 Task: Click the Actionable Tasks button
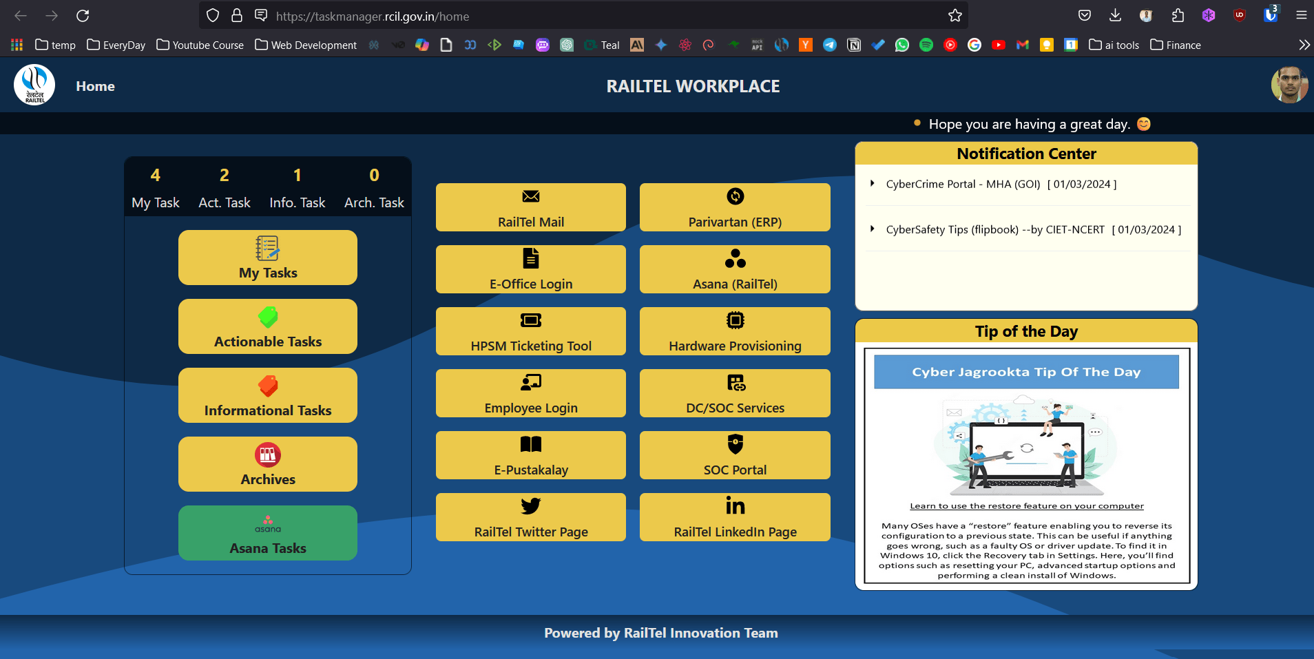pos(268,326)
